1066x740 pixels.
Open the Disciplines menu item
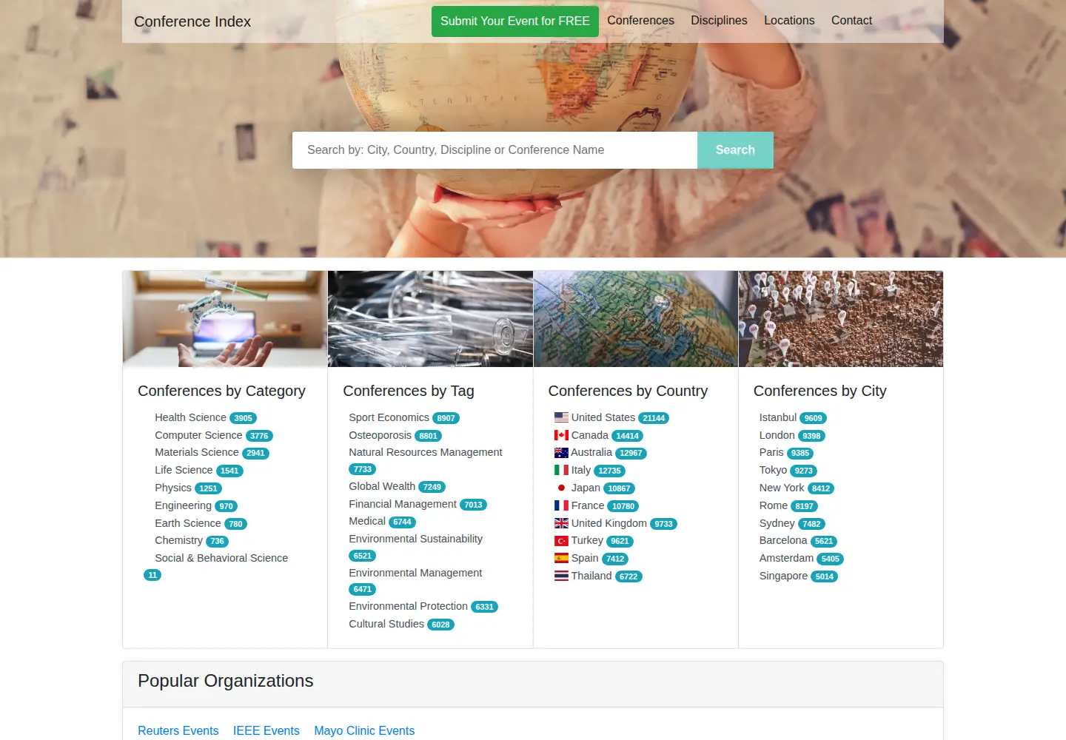[719, 21]
